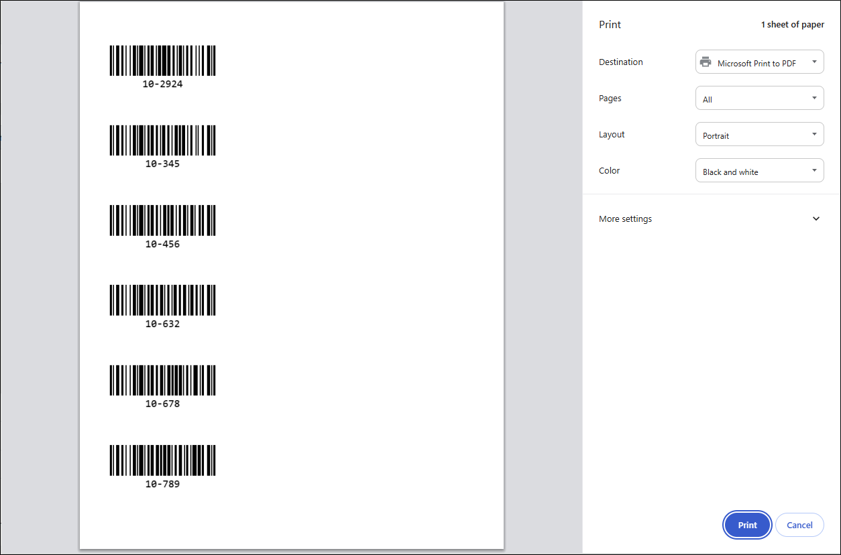841x555 pixels.
Task: Click the Destination label
Action: point(620,62)
